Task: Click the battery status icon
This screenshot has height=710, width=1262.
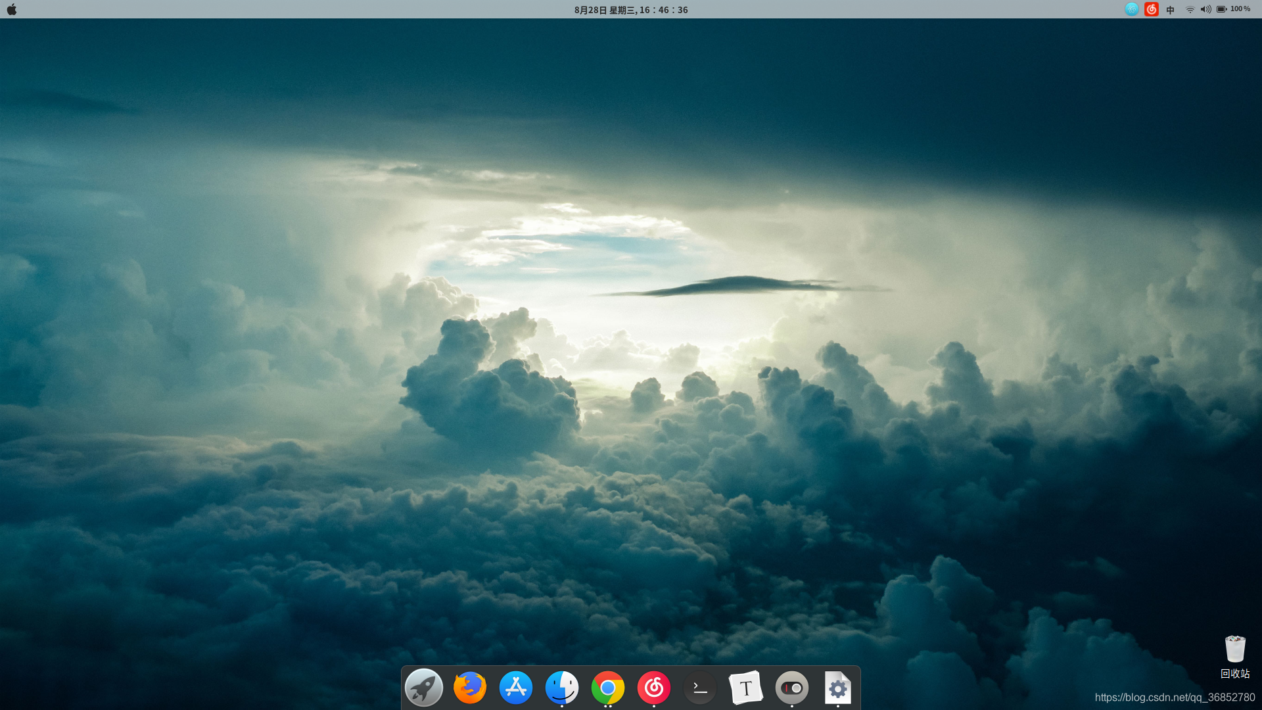Action: pyautogui.click(x=1222, y=9)
